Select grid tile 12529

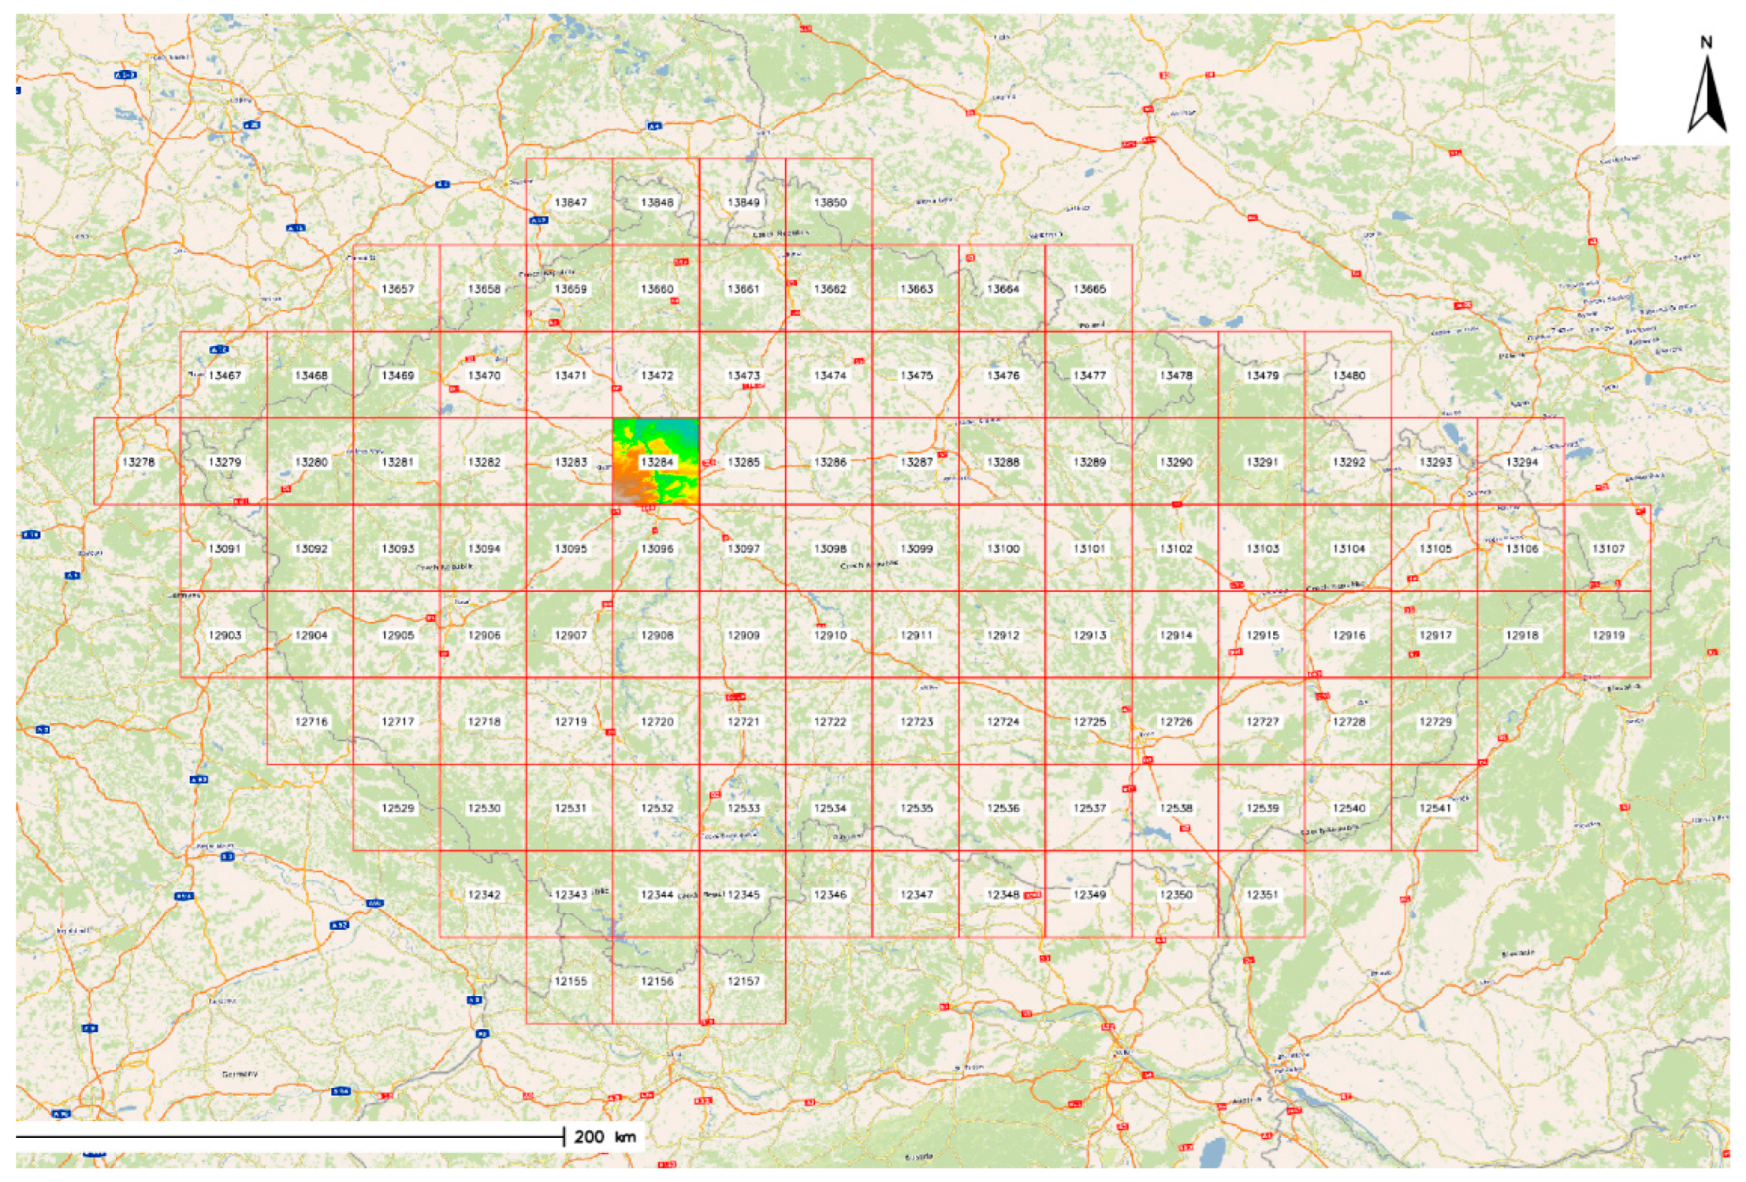tap(397, 808)
